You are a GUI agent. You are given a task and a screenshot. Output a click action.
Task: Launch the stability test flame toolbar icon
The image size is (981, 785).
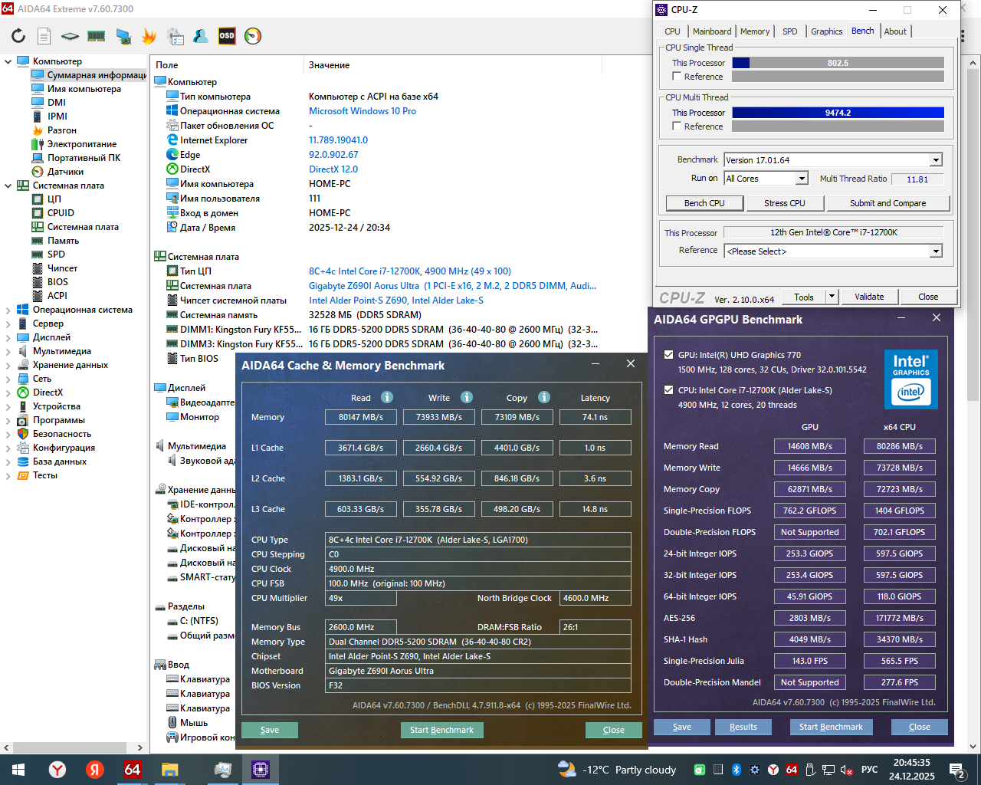(x=149, y=36)
